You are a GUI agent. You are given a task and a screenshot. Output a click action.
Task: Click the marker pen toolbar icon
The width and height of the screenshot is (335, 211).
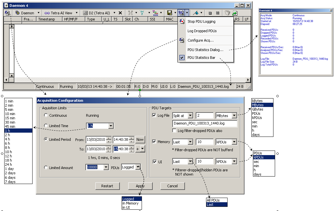[x=196, y=13]
